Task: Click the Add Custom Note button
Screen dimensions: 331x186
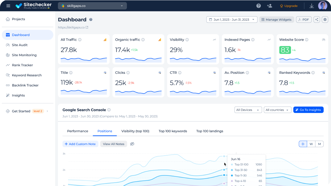Action: [80, 144]
